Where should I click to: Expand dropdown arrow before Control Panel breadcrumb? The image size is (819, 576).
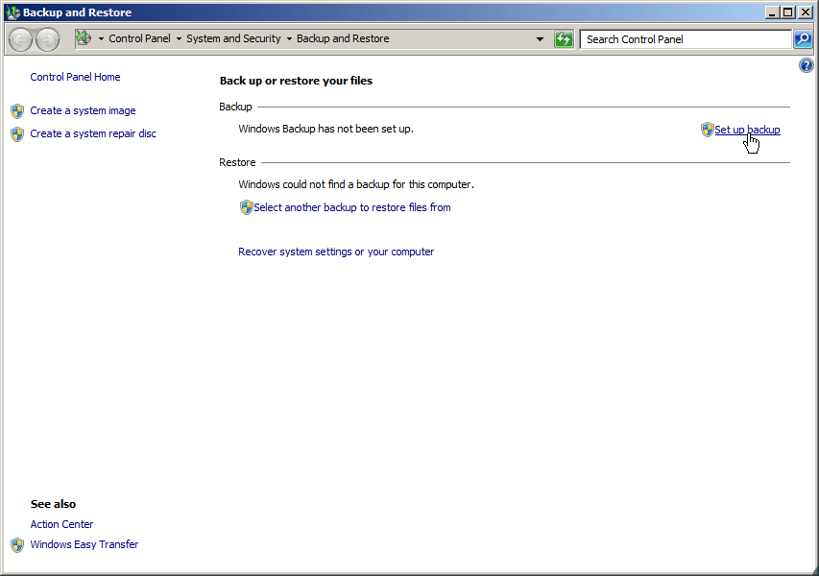point(101,39)
